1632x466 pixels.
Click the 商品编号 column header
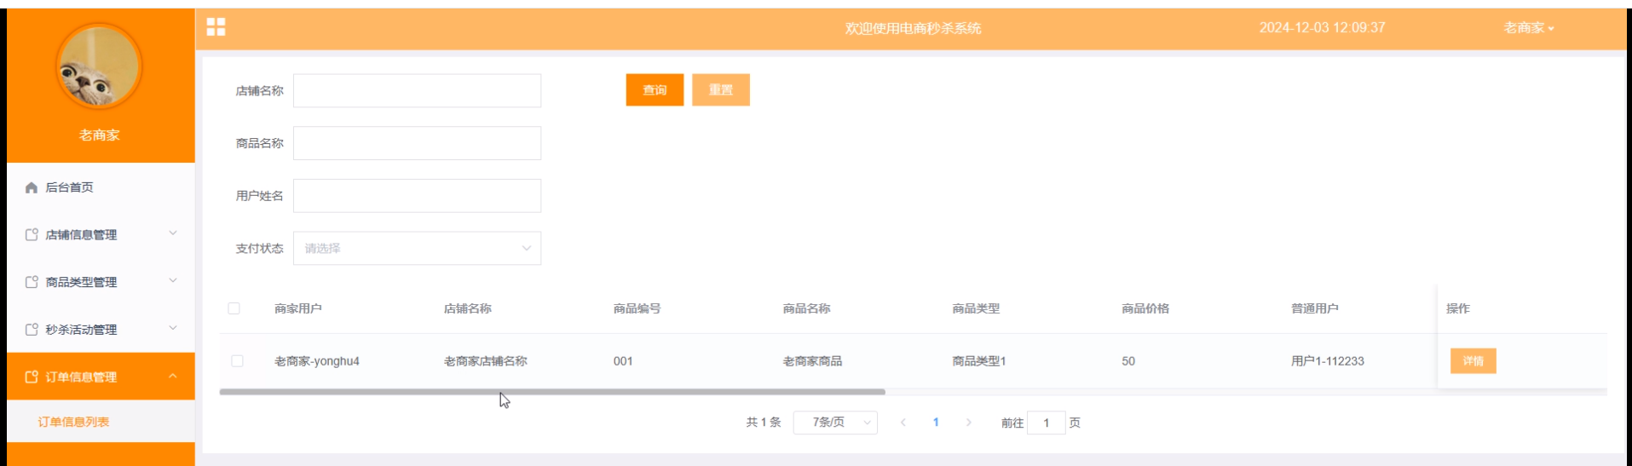pyautogui.click(x=637, y=308)
